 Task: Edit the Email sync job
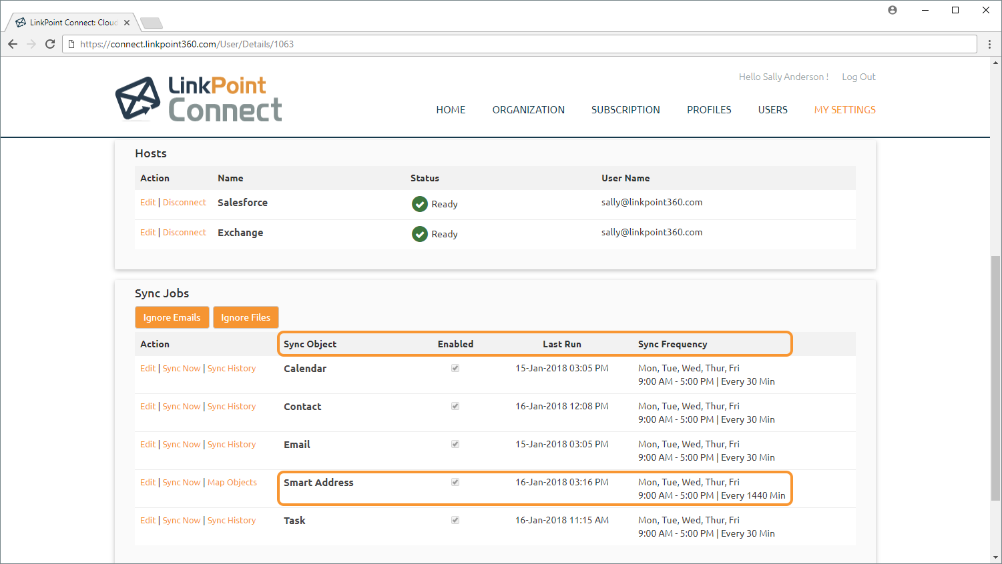(x=148, y=444)
